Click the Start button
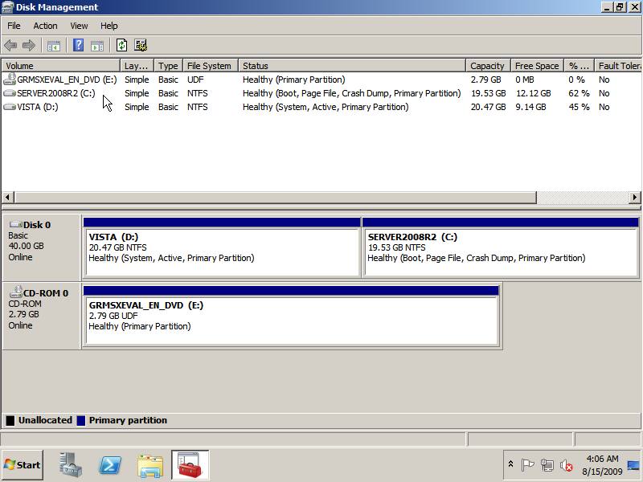 [x=23, y=465]
